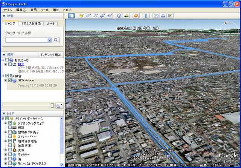
Task: Select the ジャンプ tab
Action: pos(10,23)
